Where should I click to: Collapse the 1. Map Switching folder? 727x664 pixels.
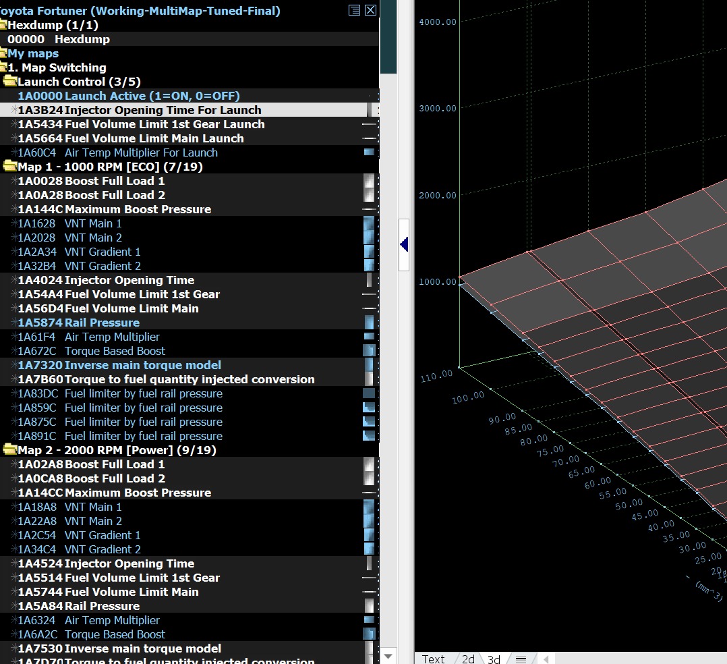[3, 67]
